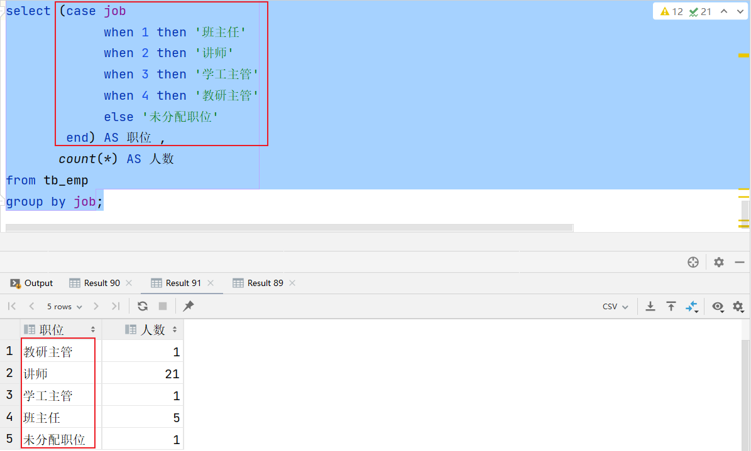
Task: Click the crosshair target icon
Action: point(693,262)
